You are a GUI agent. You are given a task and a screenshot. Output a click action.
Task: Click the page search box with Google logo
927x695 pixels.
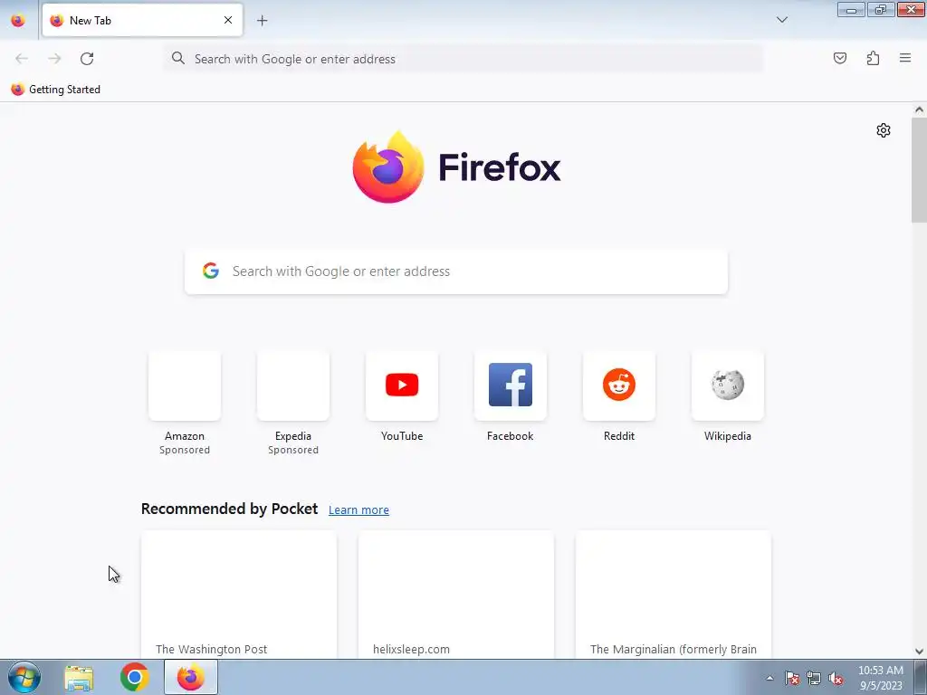click(456, 271)
